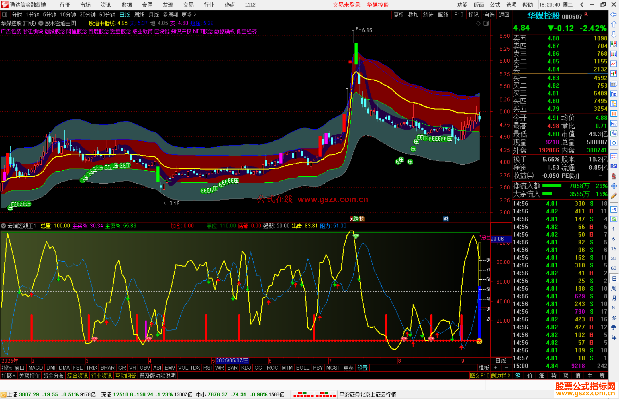Click the panel layout icon beside 分时
Screen dimensions: 619x399
(x=5, y=15)
